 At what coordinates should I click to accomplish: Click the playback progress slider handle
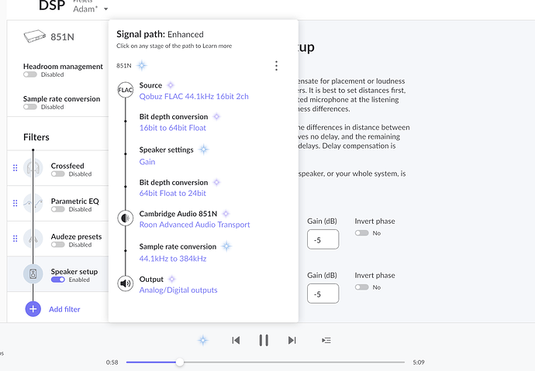tap(180, 362)
